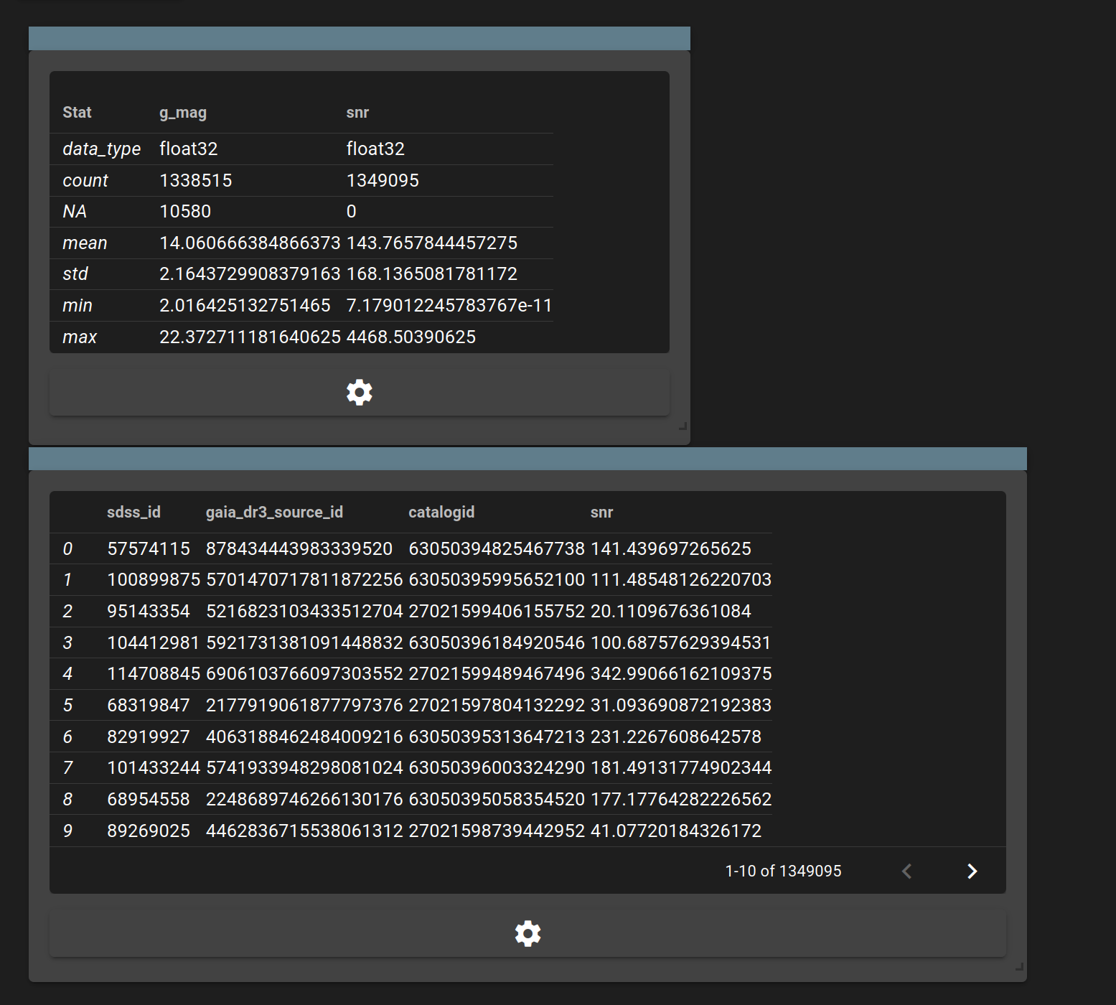Click sdss_id cell 100899875
This screenshot has height=1005, width=1116.
pos(154,579)
